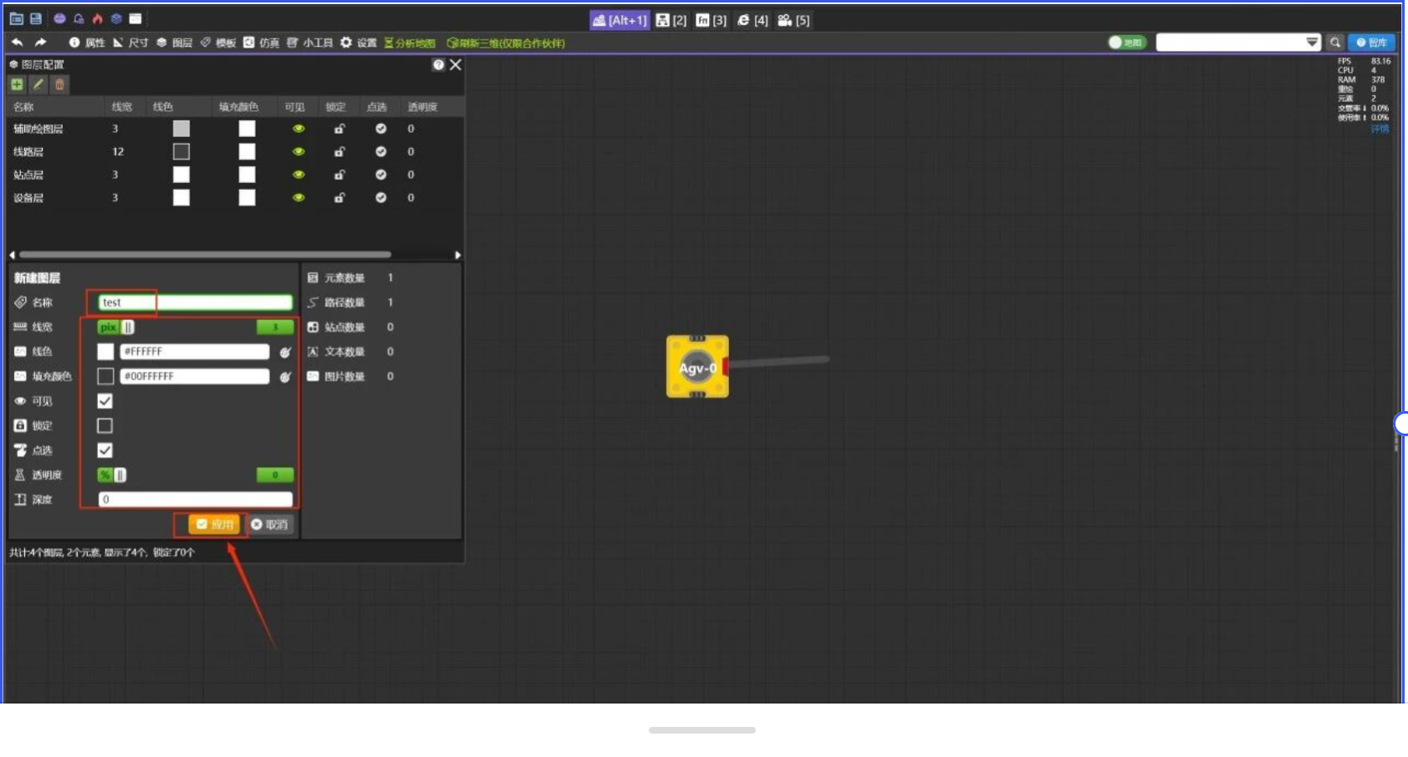
Task: Click the search magnifier button
Action: tap(1335, 43)
